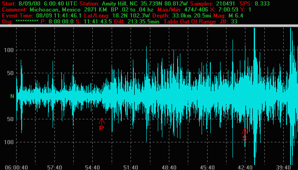Click the 45:40 time axis label
Screen dimensions: 298x170
point(207,168)
